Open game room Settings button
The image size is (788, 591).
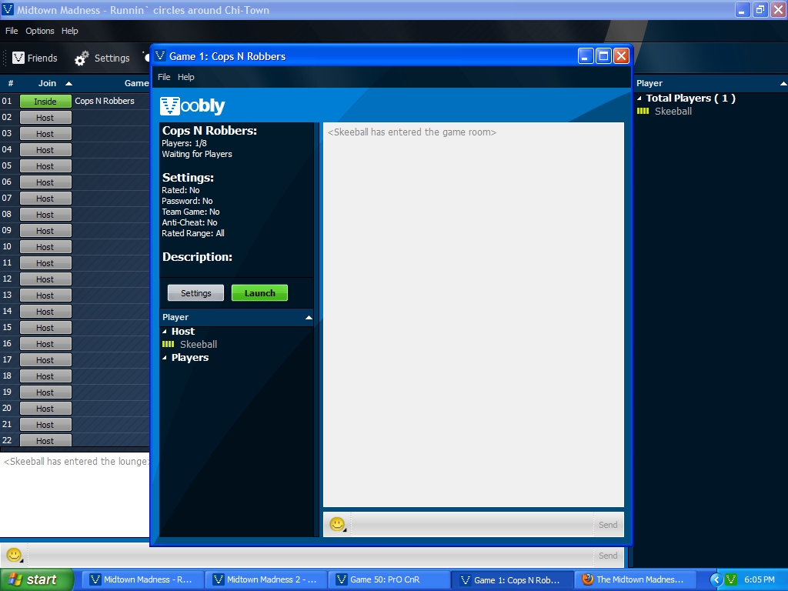coord(195,293)
